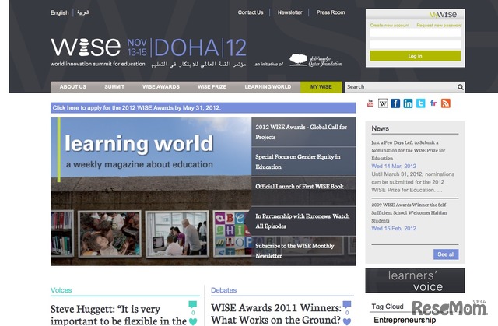Open the Voices section heading
Screen dimensions: 498x326
[x=61, y=290]
